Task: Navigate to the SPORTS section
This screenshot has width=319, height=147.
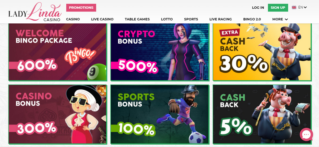Action: (x=191, y=19)
